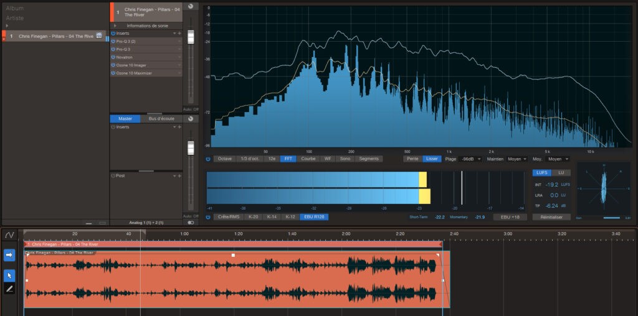The image size is (638, 316).
Task: Click the track channel pan knob
Action: pyautogui.click(x=191, y=6)
